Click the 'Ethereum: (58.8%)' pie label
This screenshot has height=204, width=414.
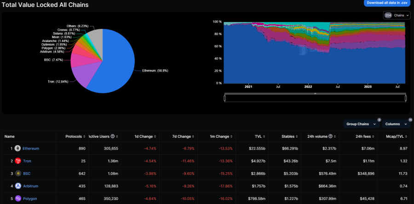pos(155,71)
